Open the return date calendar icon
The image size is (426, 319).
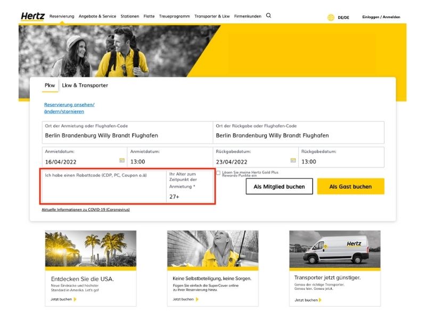point(293,161)
